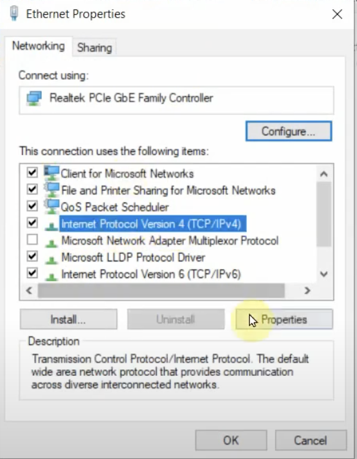
Task: Click the Client for Microsoft Networks icon
Action: point(52,173)
